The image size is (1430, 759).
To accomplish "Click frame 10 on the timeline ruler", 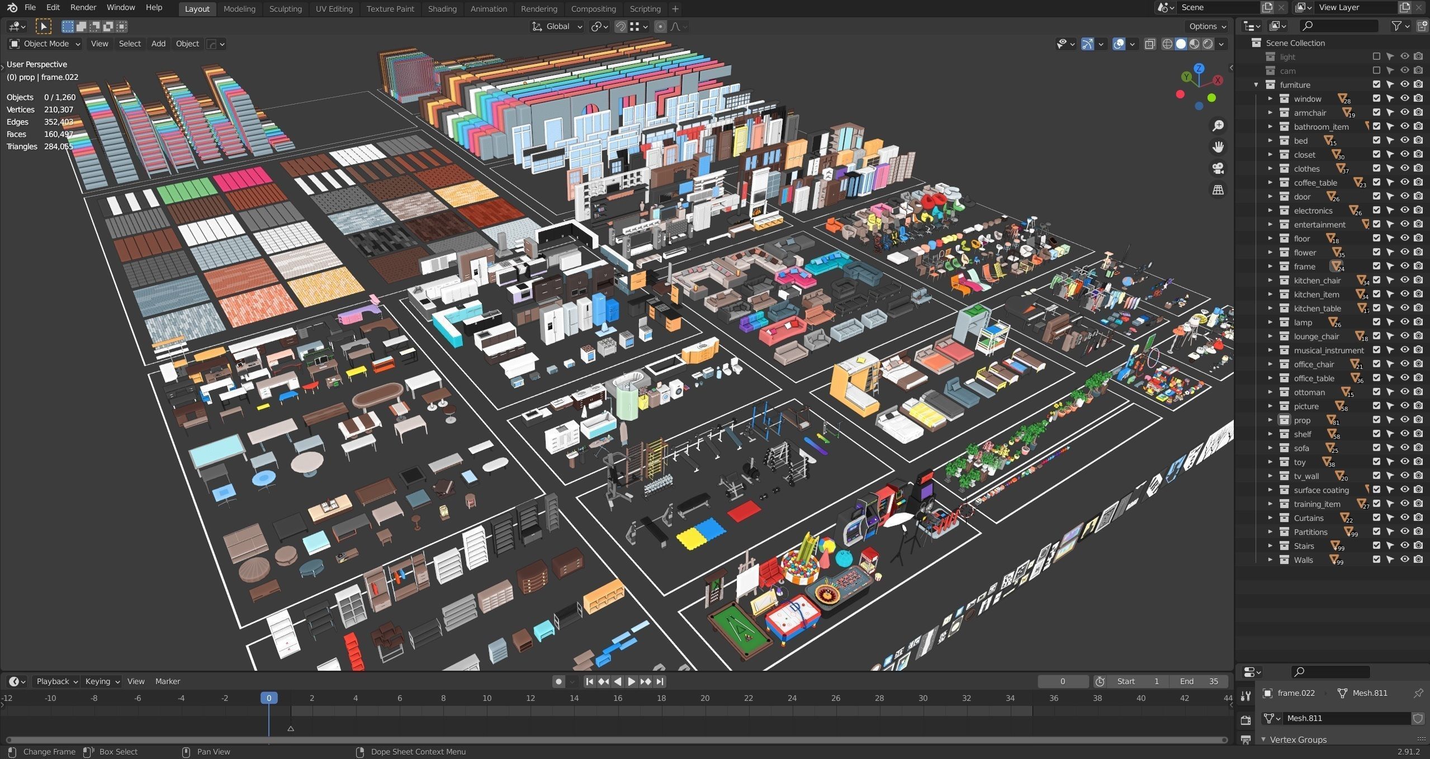I will click(487, 698).
